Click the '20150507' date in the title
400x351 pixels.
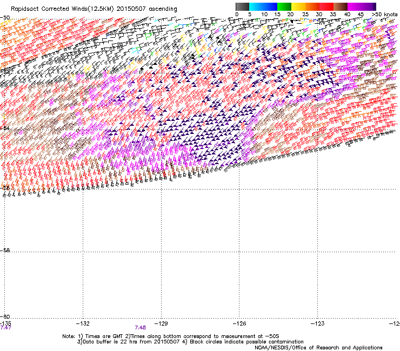click(x=131, y=9)
